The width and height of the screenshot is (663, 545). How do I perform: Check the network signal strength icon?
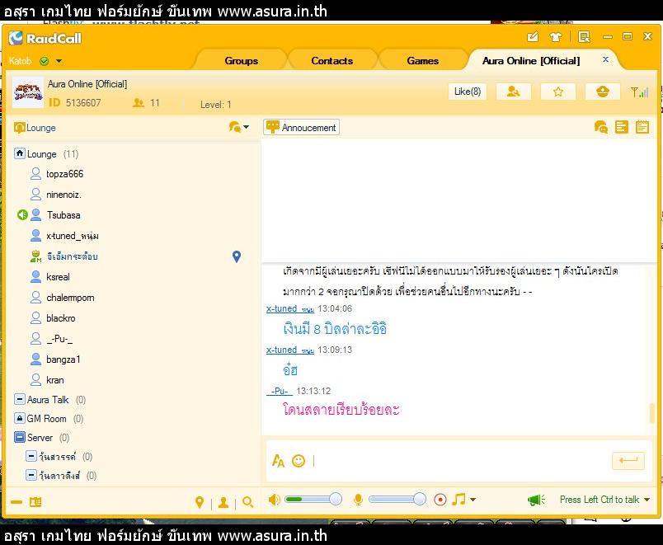(639, 92)
